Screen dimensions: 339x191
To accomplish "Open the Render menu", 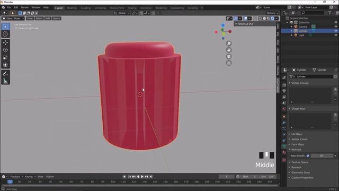I will pyautogui.click(x=25, y=7).
